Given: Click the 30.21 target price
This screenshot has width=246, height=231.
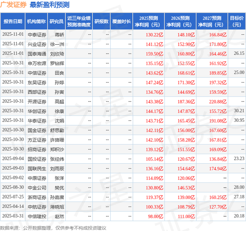Looking at the screenshot, I should 239,111.
